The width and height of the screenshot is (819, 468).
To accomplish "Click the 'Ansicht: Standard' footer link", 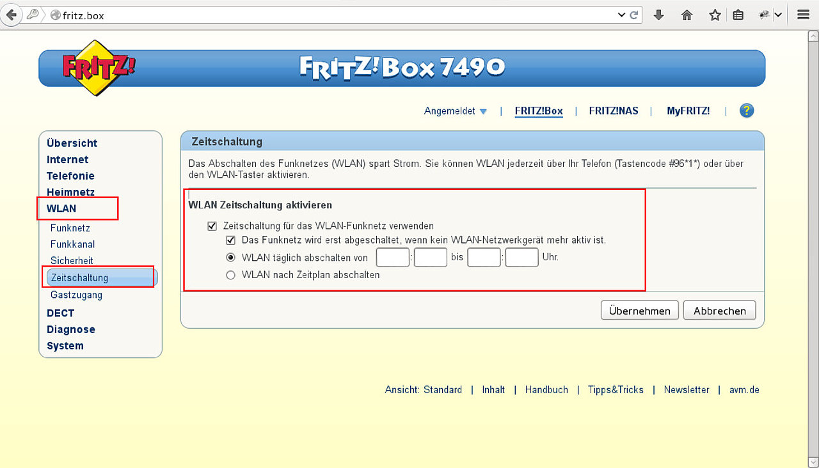I will tap(424, 390).
